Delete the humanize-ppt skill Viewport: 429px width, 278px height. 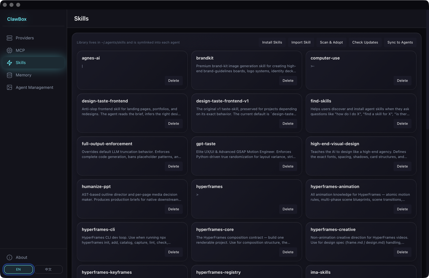pos(174,209)
